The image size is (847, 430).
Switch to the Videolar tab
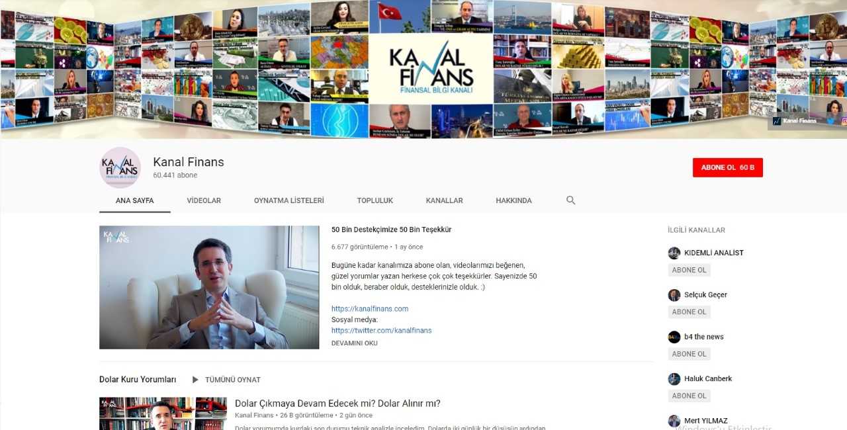point(204,200)
